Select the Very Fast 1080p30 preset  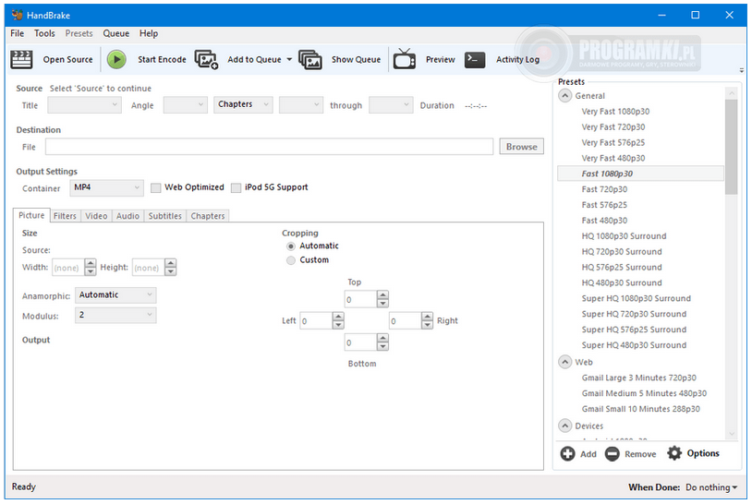point(615,111)
